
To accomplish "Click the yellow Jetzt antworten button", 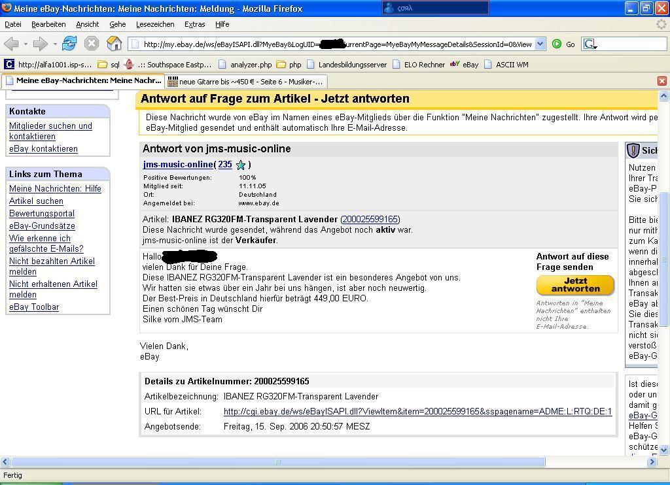I will click(x=575, y=285).
